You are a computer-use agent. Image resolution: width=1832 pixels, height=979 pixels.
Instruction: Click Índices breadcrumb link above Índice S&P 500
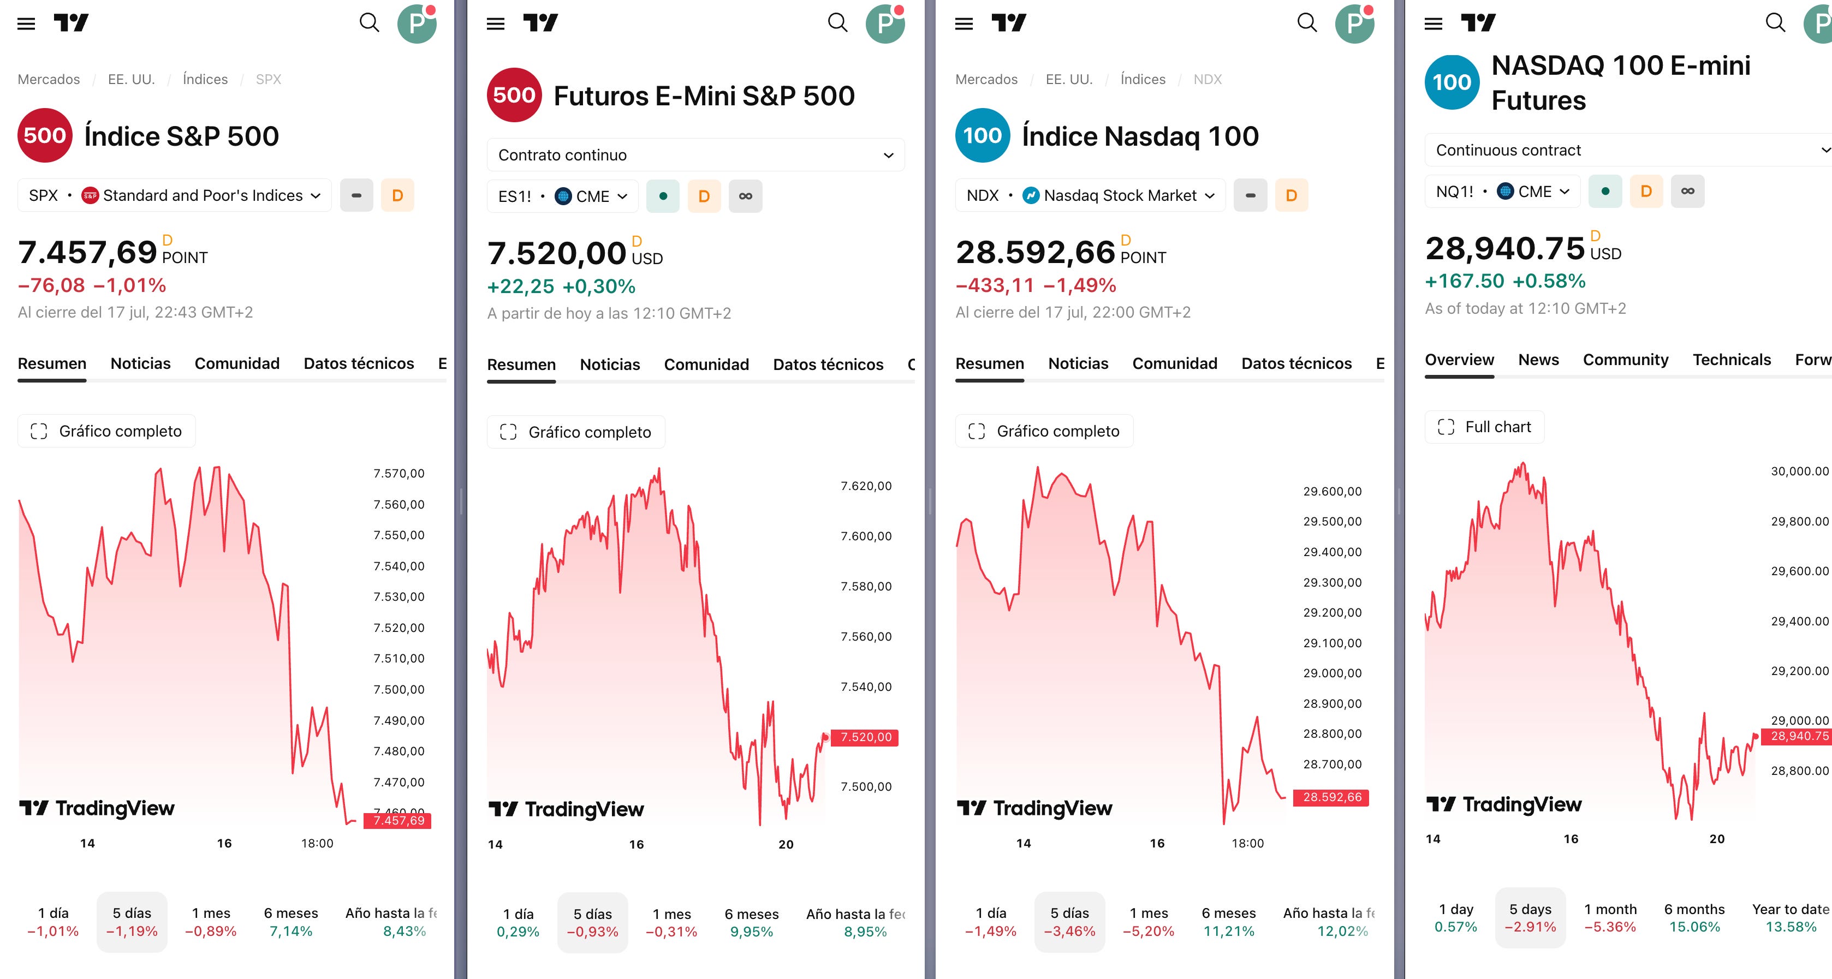(205, 79)
